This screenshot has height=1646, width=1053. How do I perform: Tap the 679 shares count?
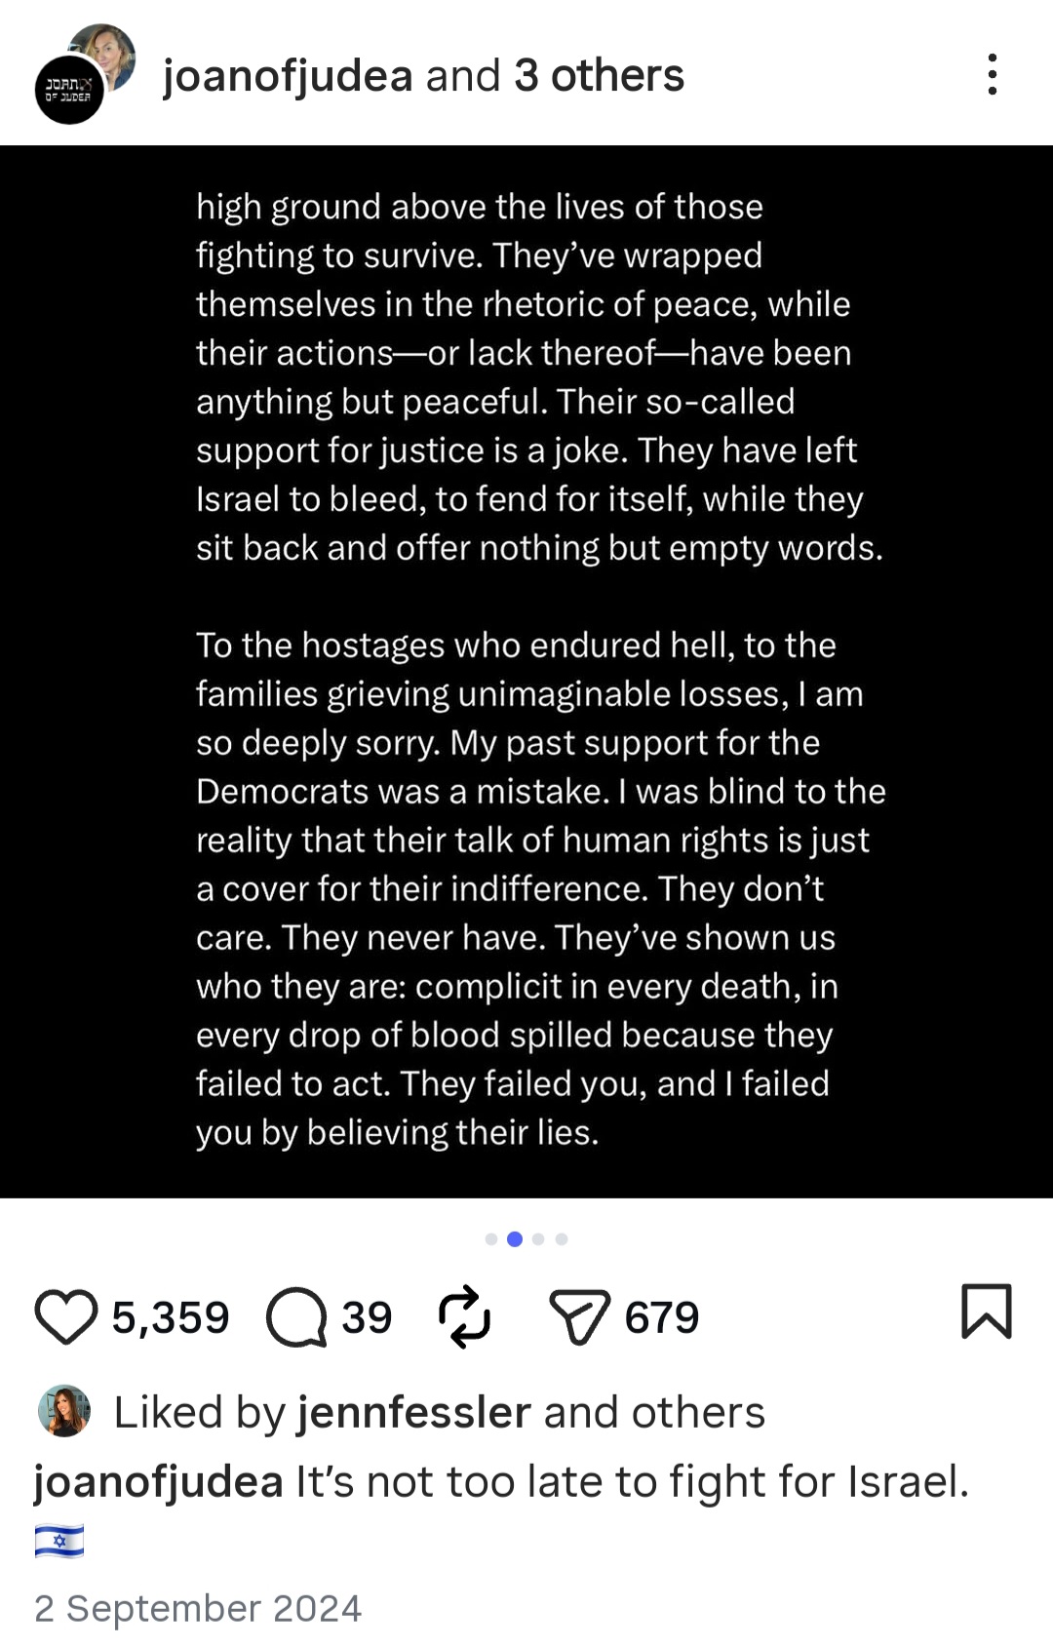[662, 1317]
